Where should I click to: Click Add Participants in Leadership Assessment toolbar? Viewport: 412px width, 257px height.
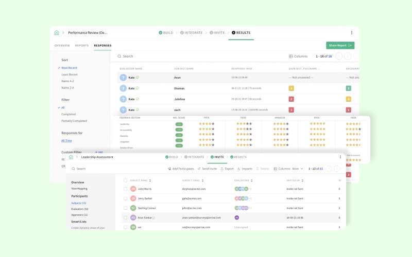click(181, 169)
